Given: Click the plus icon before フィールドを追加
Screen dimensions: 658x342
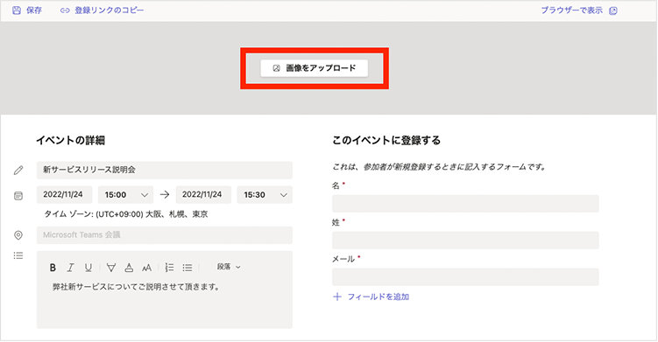Looking at the screenshot, I should pyautogui.click(x=337, y=297).
